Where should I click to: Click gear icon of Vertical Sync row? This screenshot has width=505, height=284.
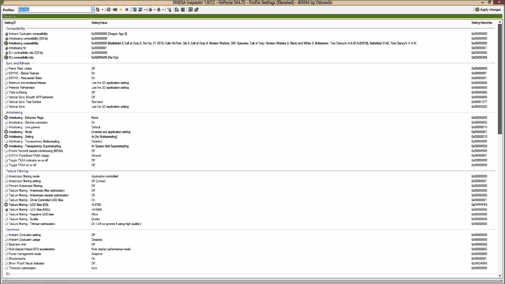6,106
